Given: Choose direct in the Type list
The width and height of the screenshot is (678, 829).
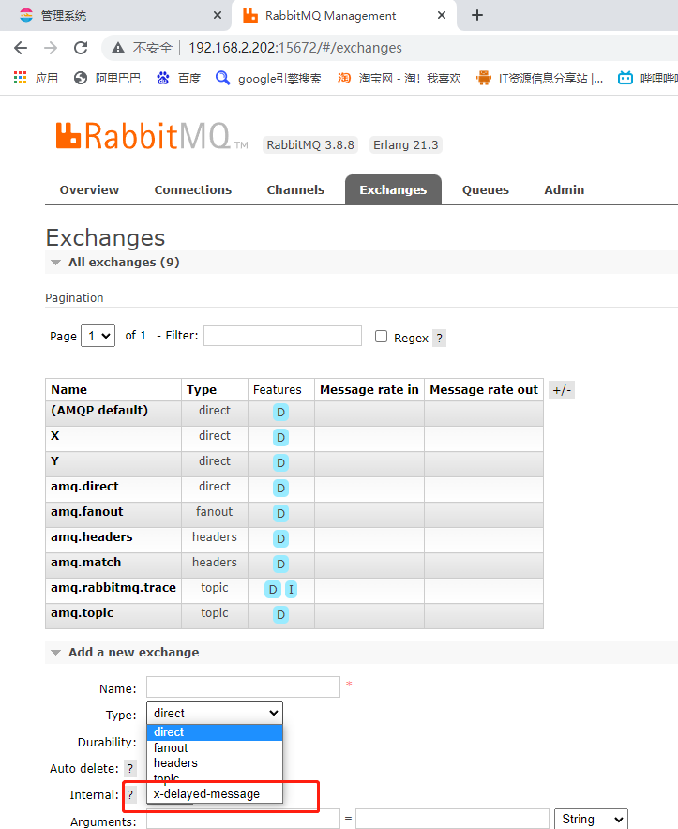Looking at the screenshot, I should (215, 732).
